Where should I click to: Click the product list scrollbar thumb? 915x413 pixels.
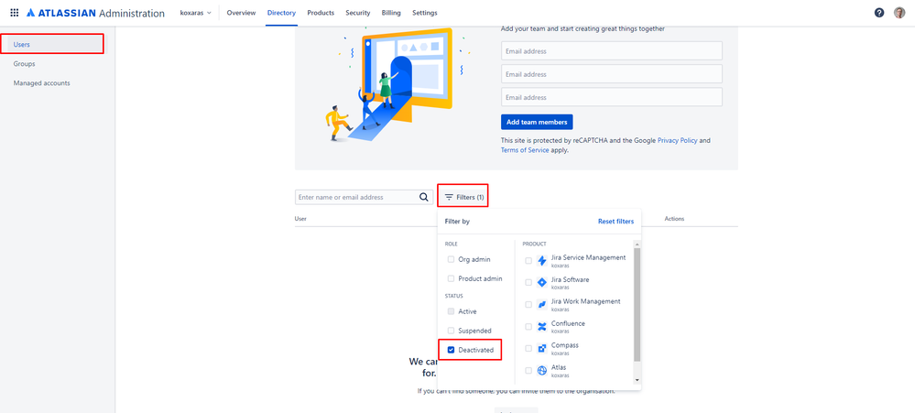pyautogui.click(x=637, y=305)
